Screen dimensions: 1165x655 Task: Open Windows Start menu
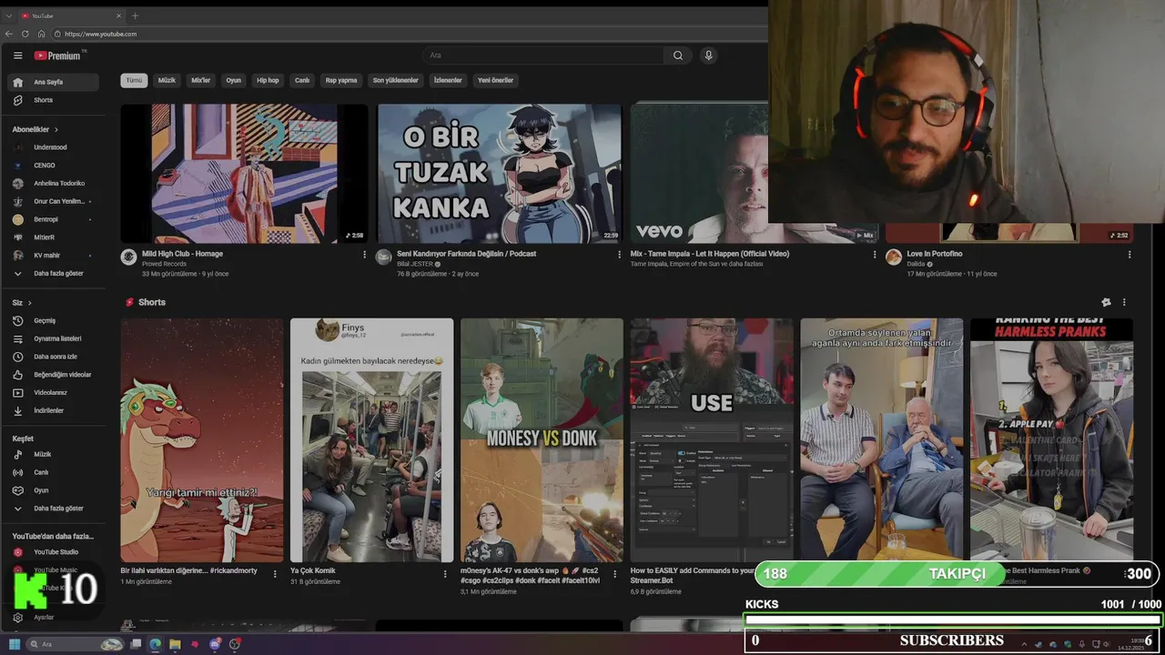click(x=15, y=644)
